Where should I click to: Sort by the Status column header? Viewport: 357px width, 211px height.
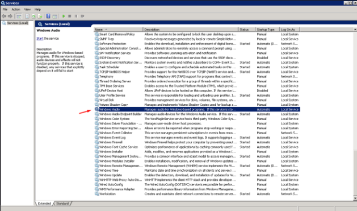246,30
